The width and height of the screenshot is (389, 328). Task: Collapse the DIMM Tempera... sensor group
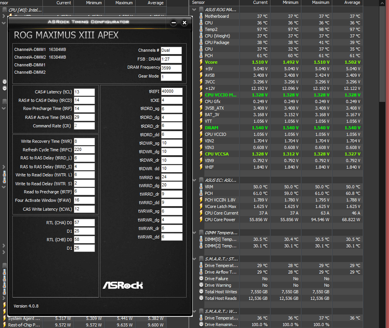[194, 233]
